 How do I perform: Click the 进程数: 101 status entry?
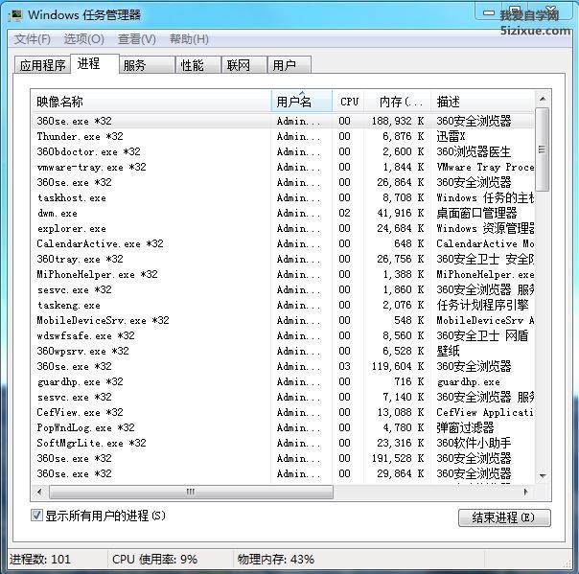pyautogui.click(x=40, y=559)
